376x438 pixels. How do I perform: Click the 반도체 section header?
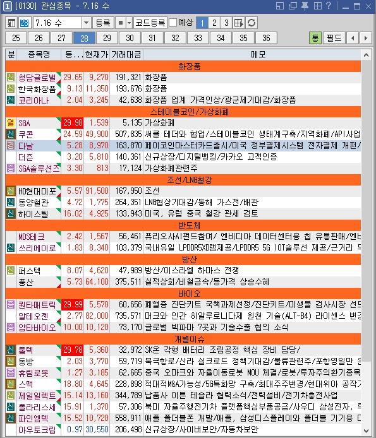[x=183, y=225]
